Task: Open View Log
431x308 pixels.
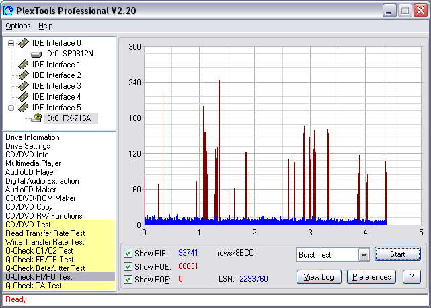Action: click(319, 277)
